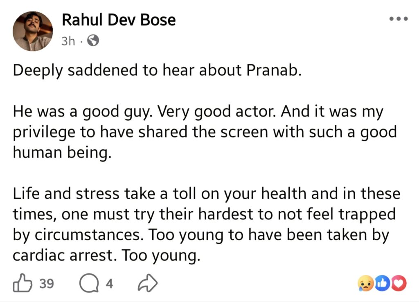Open the three-dot post options menu

pos(398,19)
